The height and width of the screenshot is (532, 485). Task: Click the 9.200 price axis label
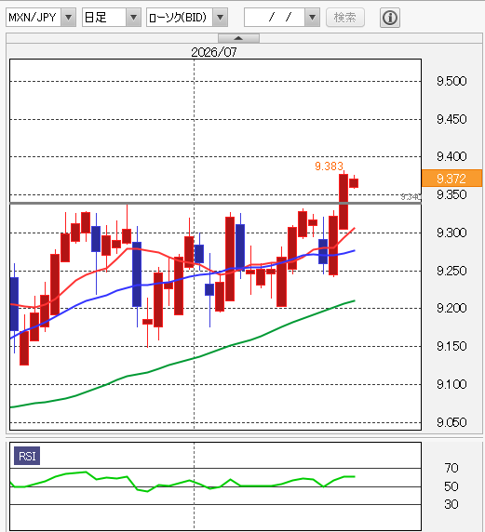(x=451, y=308)
